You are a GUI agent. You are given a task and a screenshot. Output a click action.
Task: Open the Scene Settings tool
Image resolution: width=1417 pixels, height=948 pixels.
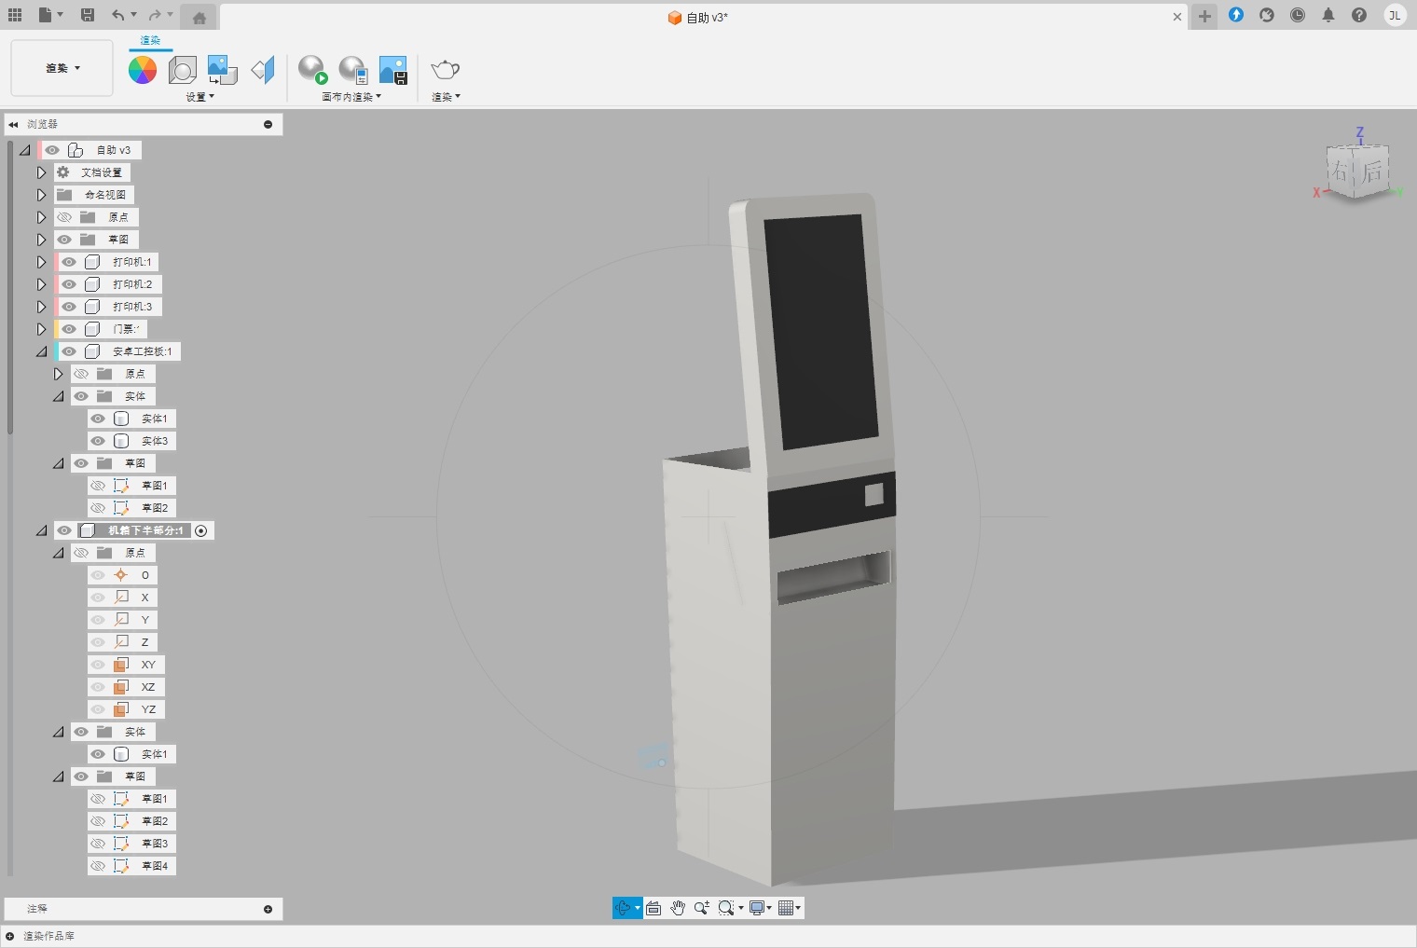183,70
